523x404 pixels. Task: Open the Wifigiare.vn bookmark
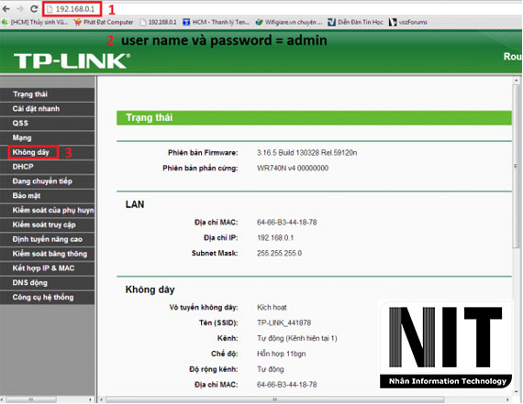(288, 22)
